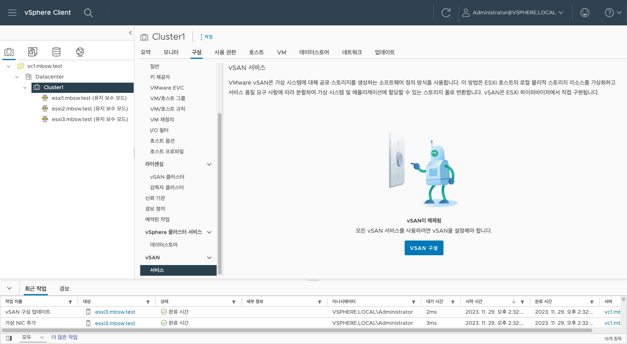
Task: Click the VSAN 구성 button
Action: (424, 248)
